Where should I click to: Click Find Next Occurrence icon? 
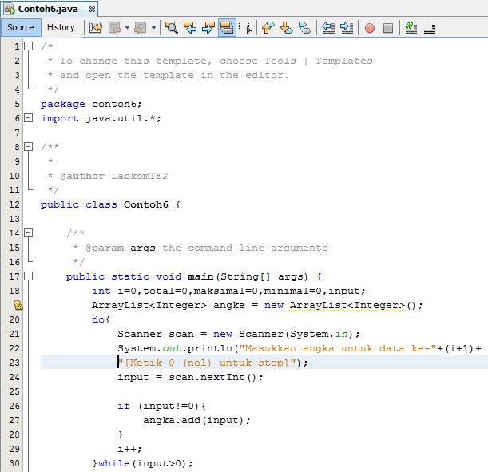tap(208, 28)
